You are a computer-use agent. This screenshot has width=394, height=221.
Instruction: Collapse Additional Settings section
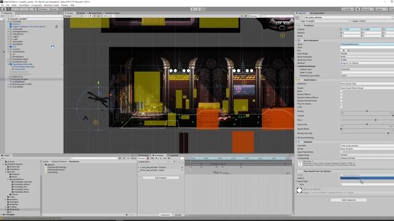296,66
